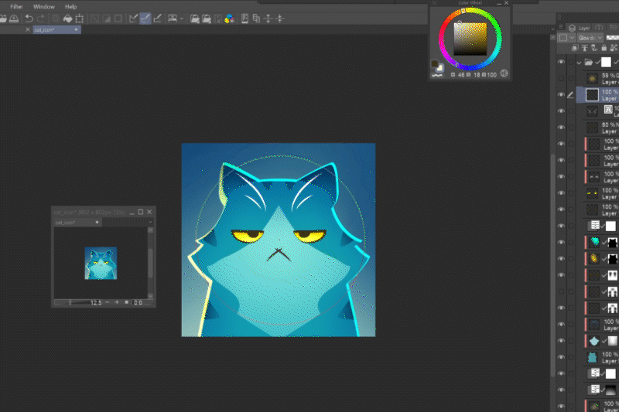Hide the 80 % opacity layer

(562, 127)
